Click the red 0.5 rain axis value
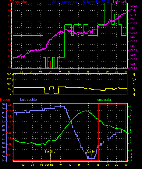This screenshot has width=142, height=169. 9,105
